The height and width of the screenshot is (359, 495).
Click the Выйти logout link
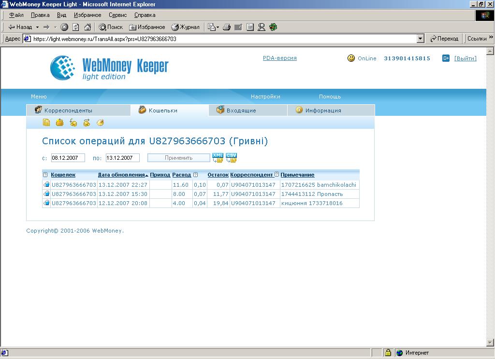[x=465, y=58]
